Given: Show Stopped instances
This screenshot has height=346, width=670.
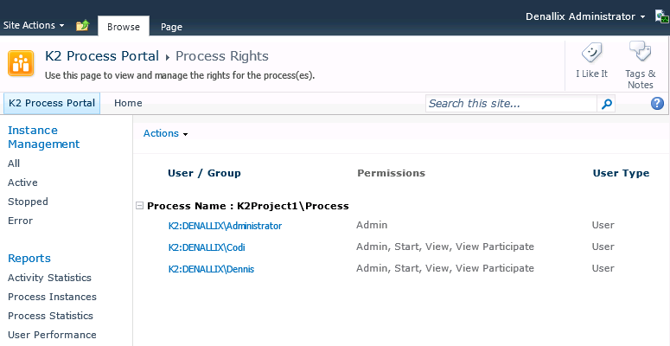Looking at the screenshot, I should pyautogui.click(x=28, y=202).
